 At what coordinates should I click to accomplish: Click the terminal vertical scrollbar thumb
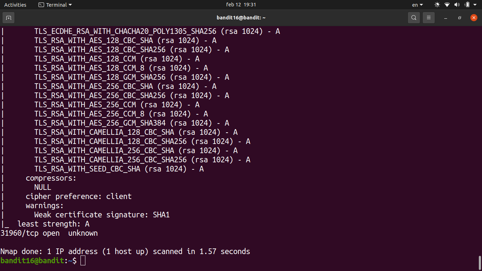[x=480, y=262]
